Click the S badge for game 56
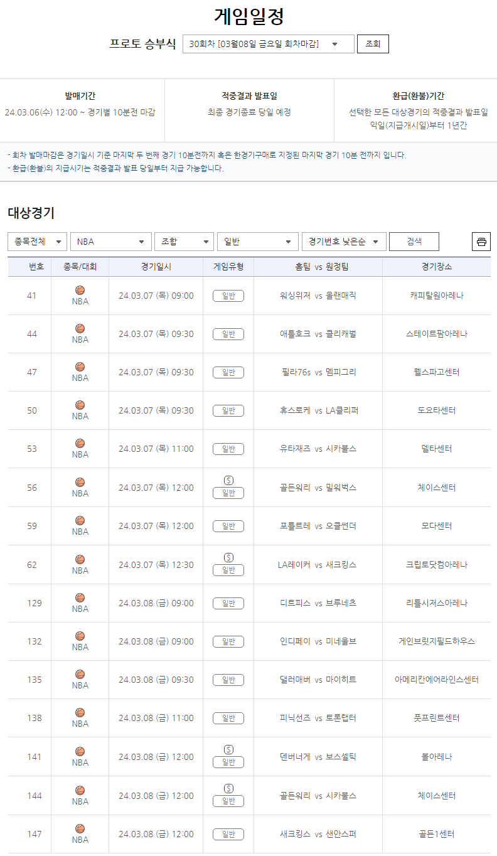Image resolution: width=497 pixels, height=856 pixels. click(228, 480)
